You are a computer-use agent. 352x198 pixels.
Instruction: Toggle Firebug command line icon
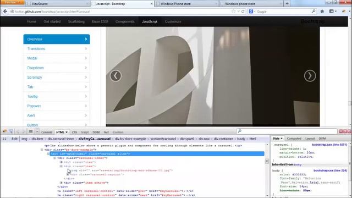coord(31,131)
